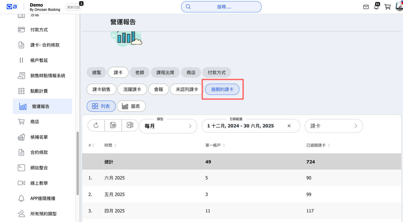Switch to 圖表 chart view
This screenshot has height=222, width=403.
click(x=131, y=106)
